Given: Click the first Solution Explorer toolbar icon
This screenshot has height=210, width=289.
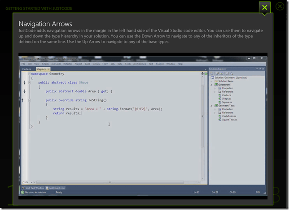Looking at the screenshot, I should pyautogui.click(x=212, y=73).
